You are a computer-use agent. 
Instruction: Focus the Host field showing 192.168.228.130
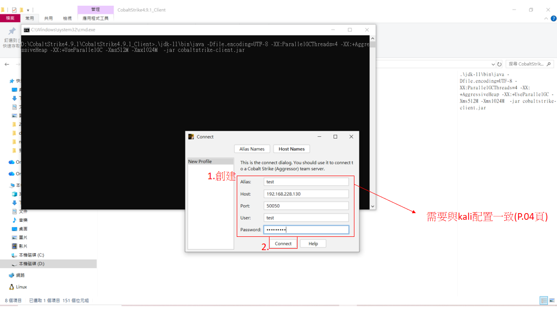pos(306,194)
